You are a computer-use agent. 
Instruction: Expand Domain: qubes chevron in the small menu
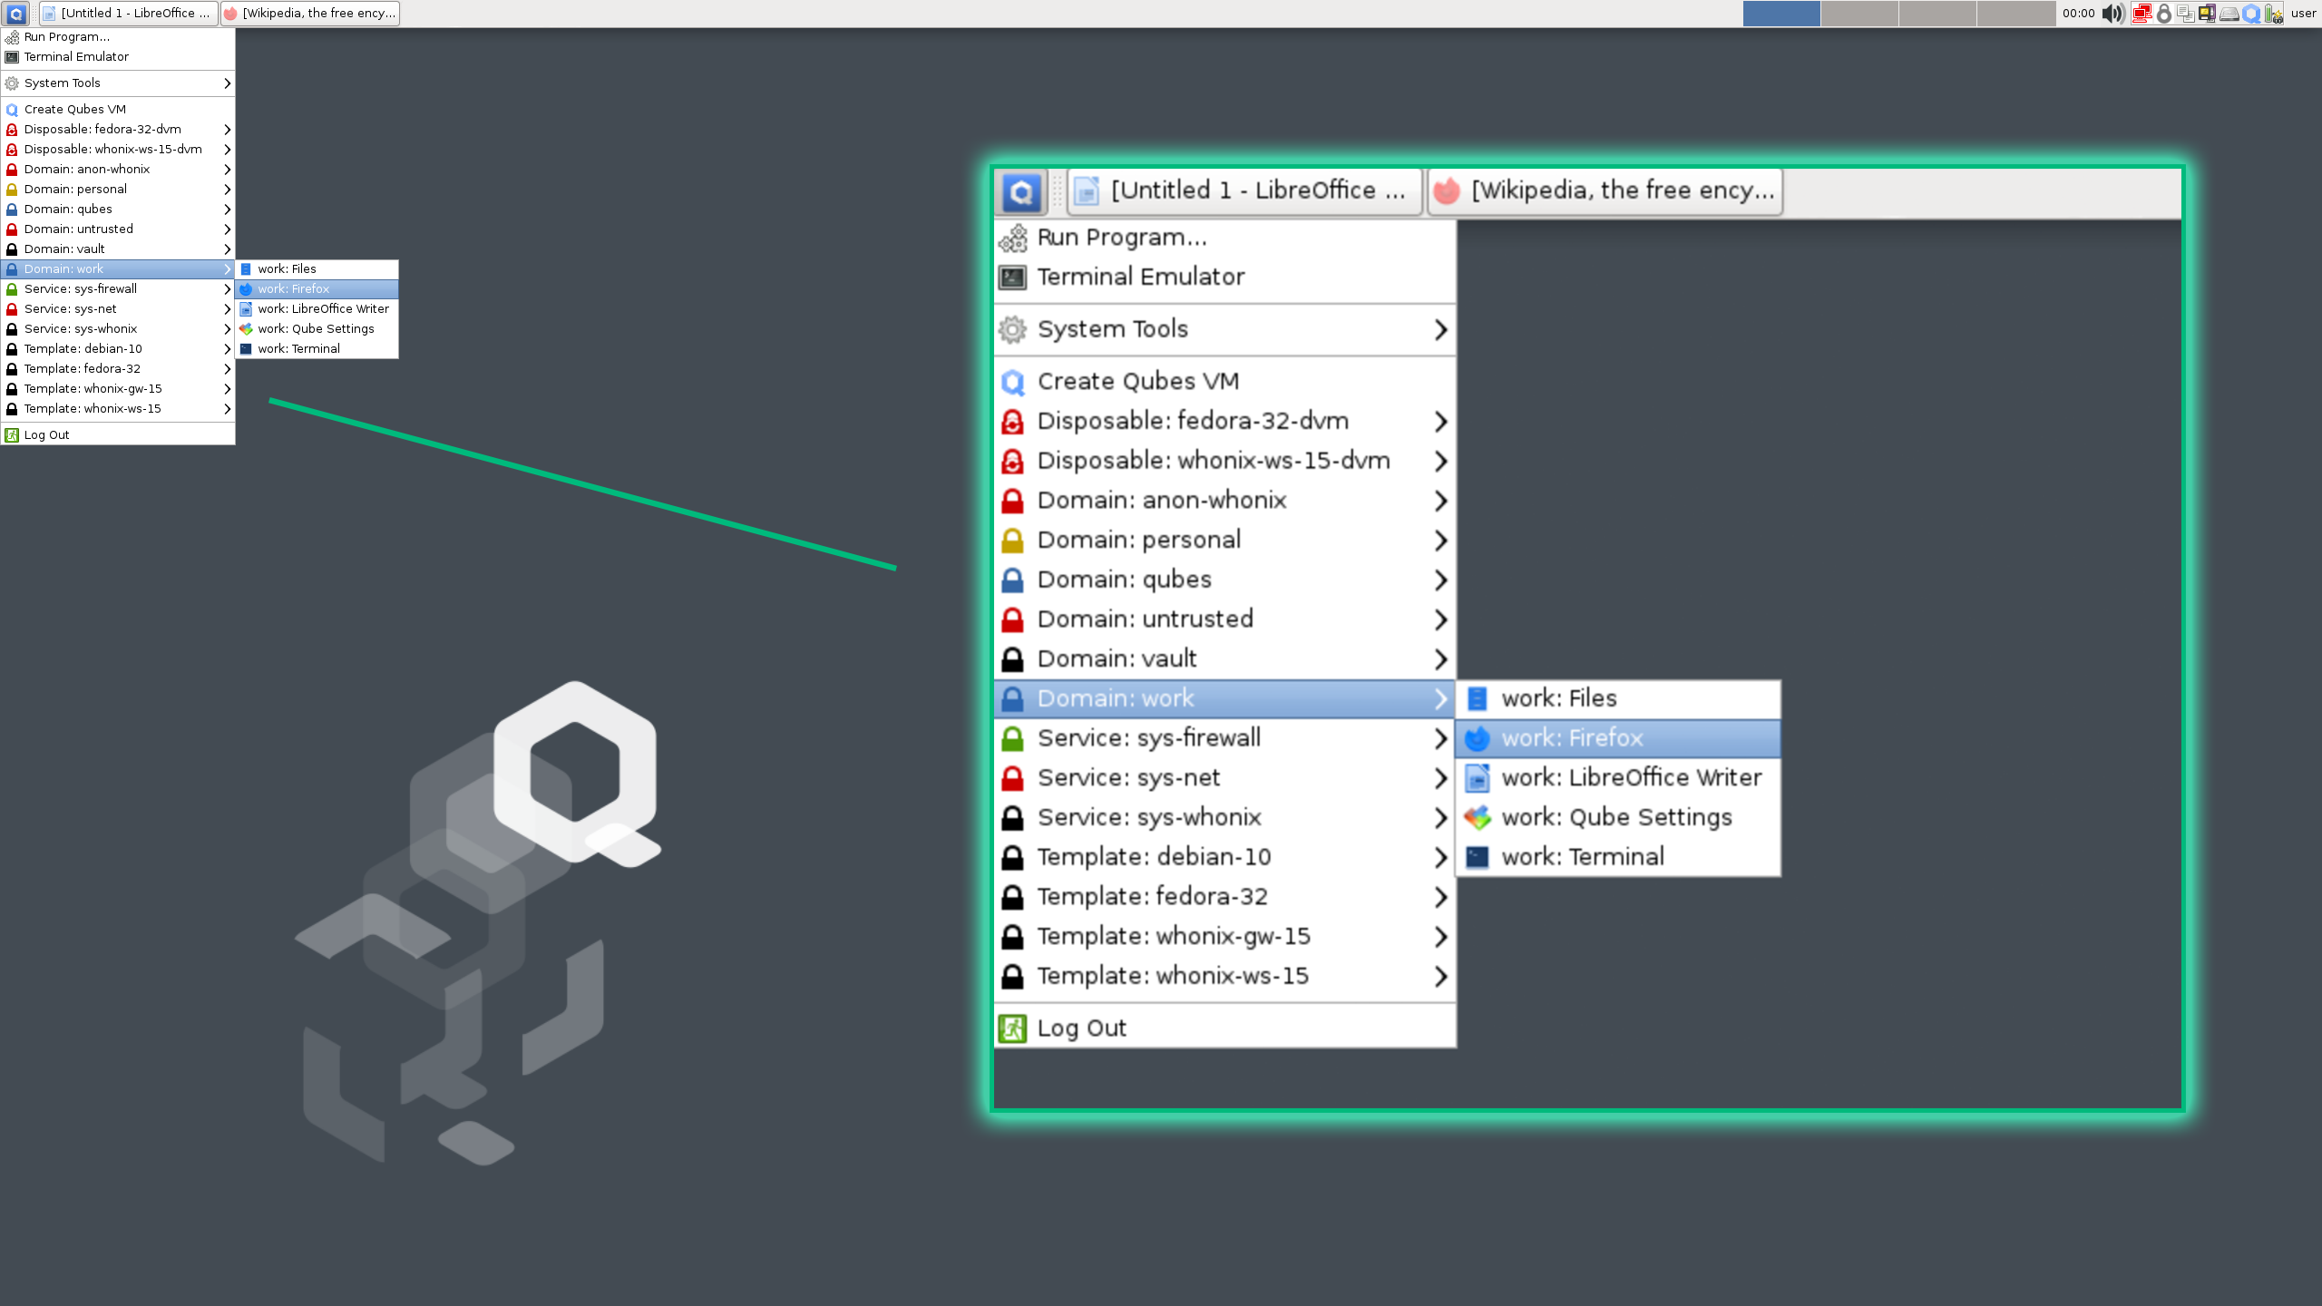point(227,210)
